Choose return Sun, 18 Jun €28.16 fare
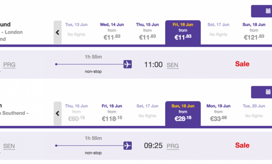 pos(183,114)
